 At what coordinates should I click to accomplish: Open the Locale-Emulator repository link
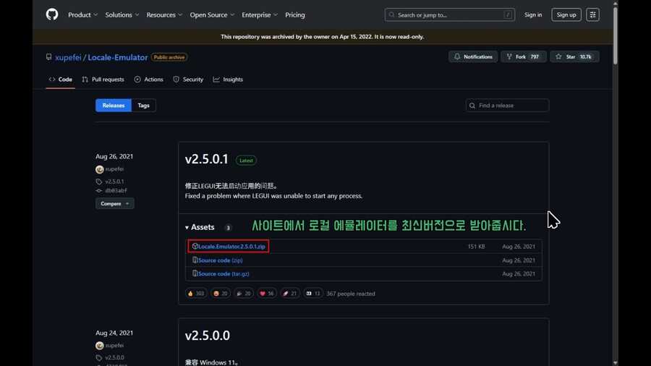[117, 57]
